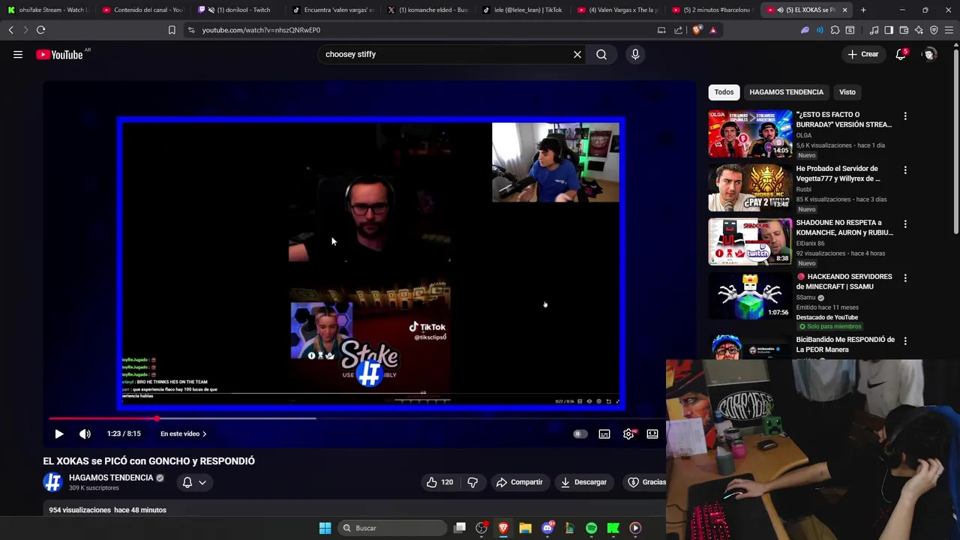Open YouTube notifications bell
The height and width of the screenshot is (540, 960).
click(901, 54)
